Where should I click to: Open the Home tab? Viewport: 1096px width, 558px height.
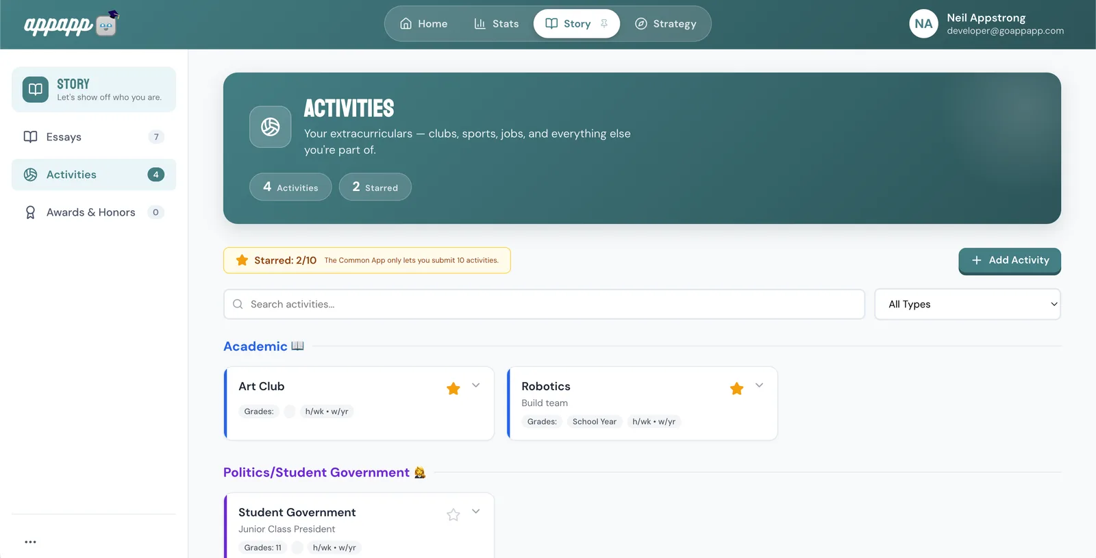point(423,24)
